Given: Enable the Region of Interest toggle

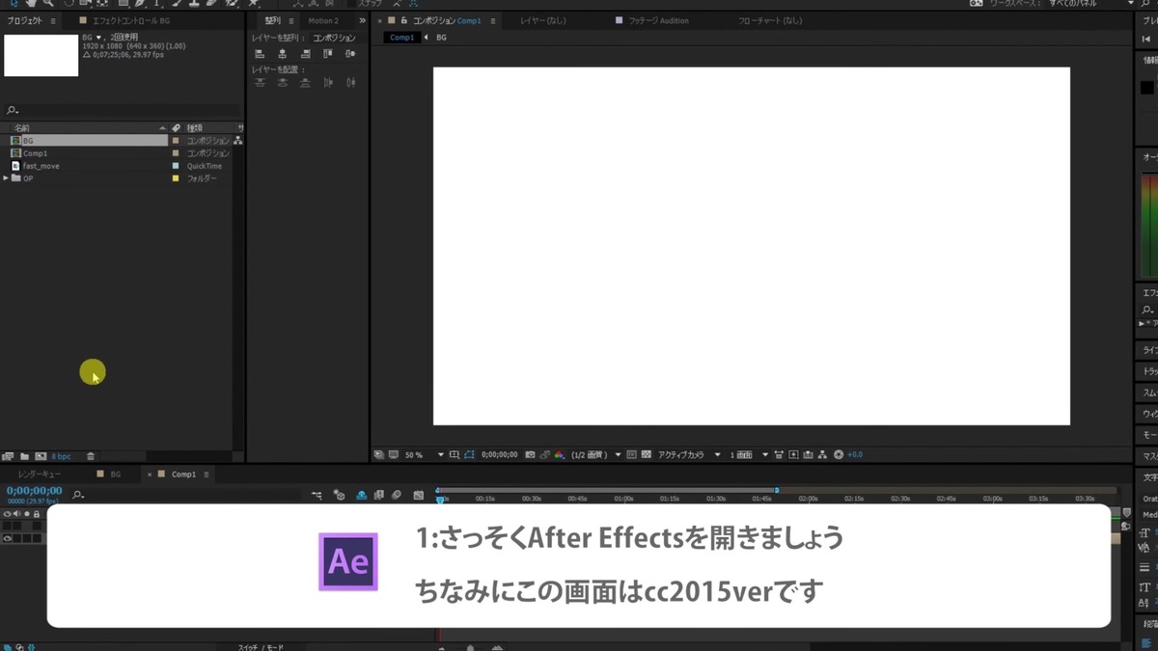Looking at the screenshot, I should tap(632, 453).
